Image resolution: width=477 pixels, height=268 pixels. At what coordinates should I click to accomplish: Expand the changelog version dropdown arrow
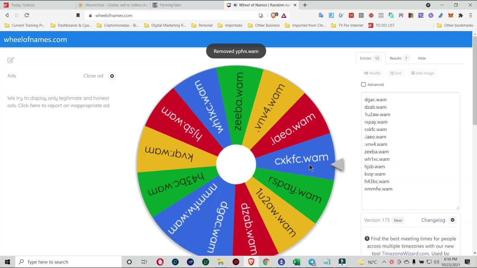[x=452, y=220]
